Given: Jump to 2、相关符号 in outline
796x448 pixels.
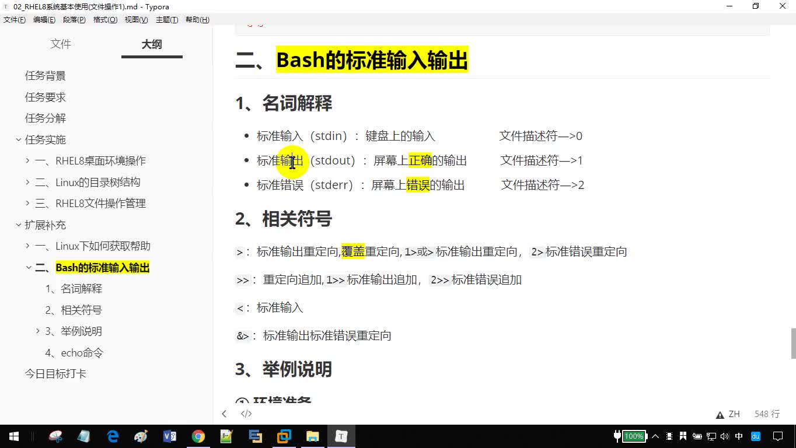Looking at the screenshot, I should click(74, 310).
